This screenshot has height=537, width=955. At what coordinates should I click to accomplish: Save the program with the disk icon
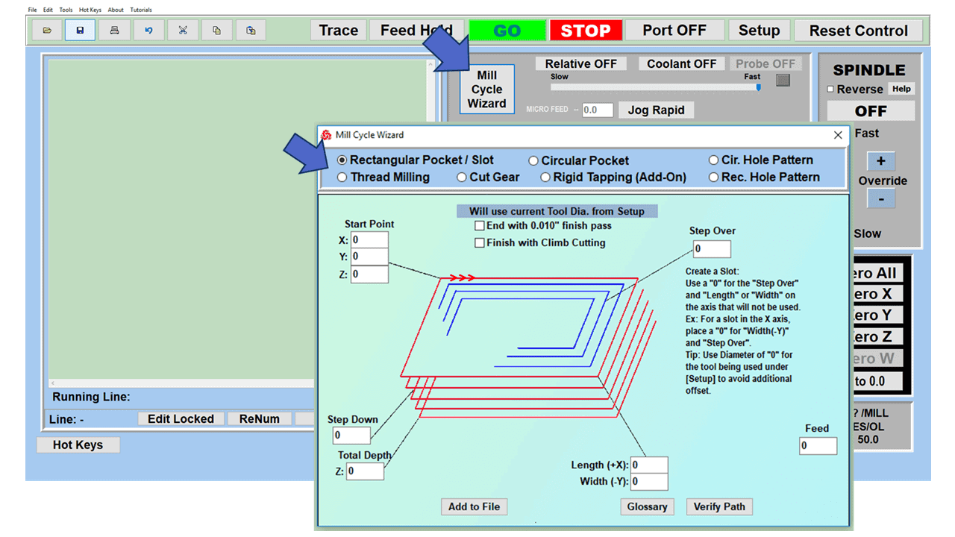[80, 30]
